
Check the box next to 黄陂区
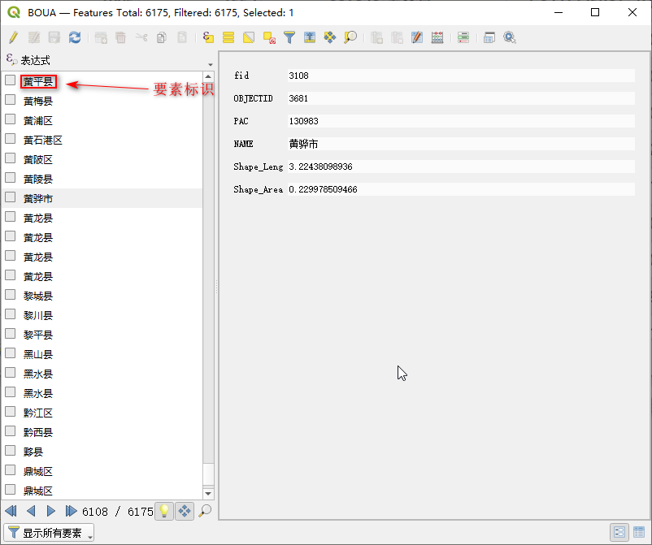tap(11, 158)
